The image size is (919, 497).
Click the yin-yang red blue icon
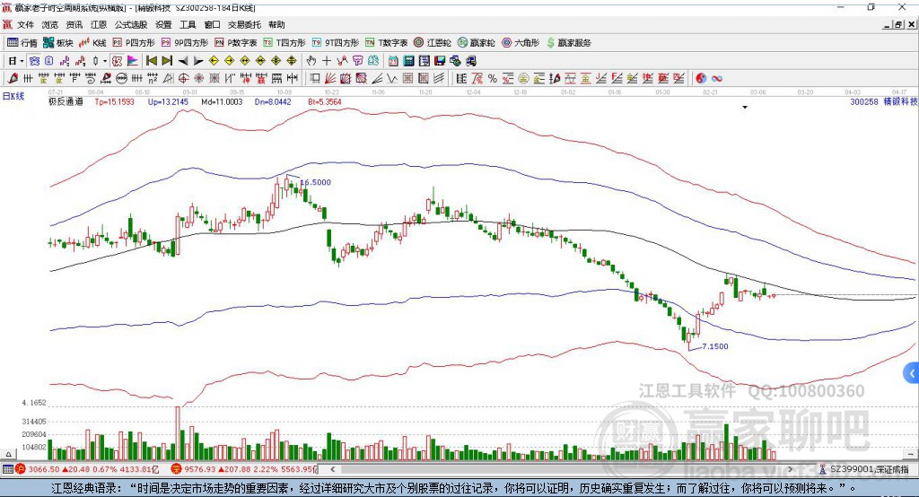click(x=701, y=79)
